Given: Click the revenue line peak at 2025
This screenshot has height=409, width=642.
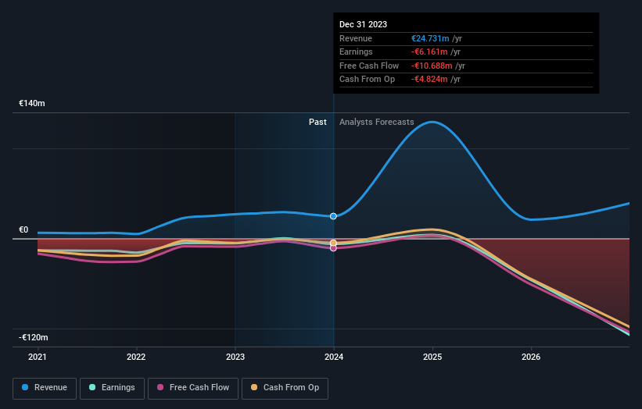Looking at the screenshot, I should point(432,122).
